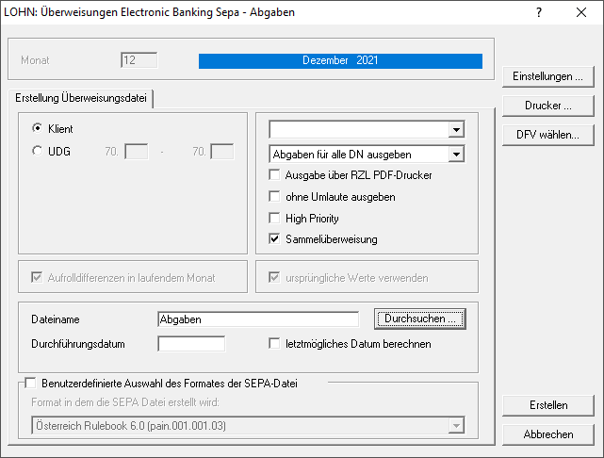Enable Ausgabe über RZL PDF-Drucker
Screen dimensions: 604x458
pos(275,175)
